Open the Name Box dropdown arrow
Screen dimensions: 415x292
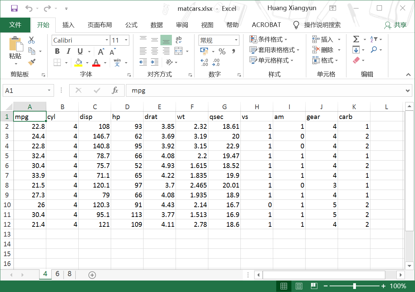(49, 90)
